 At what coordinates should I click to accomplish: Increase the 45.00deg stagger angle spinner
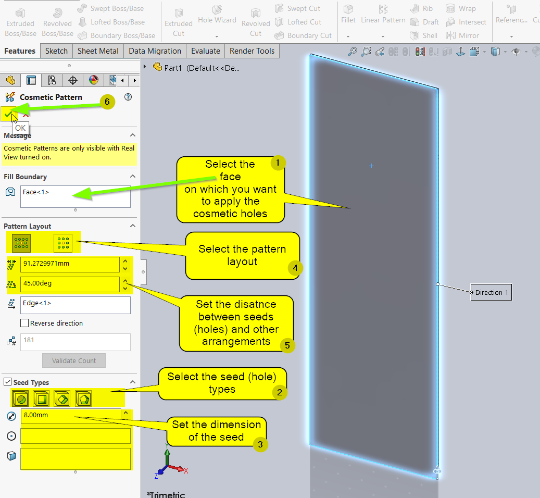pyautogui.click(x=125, y=281)
